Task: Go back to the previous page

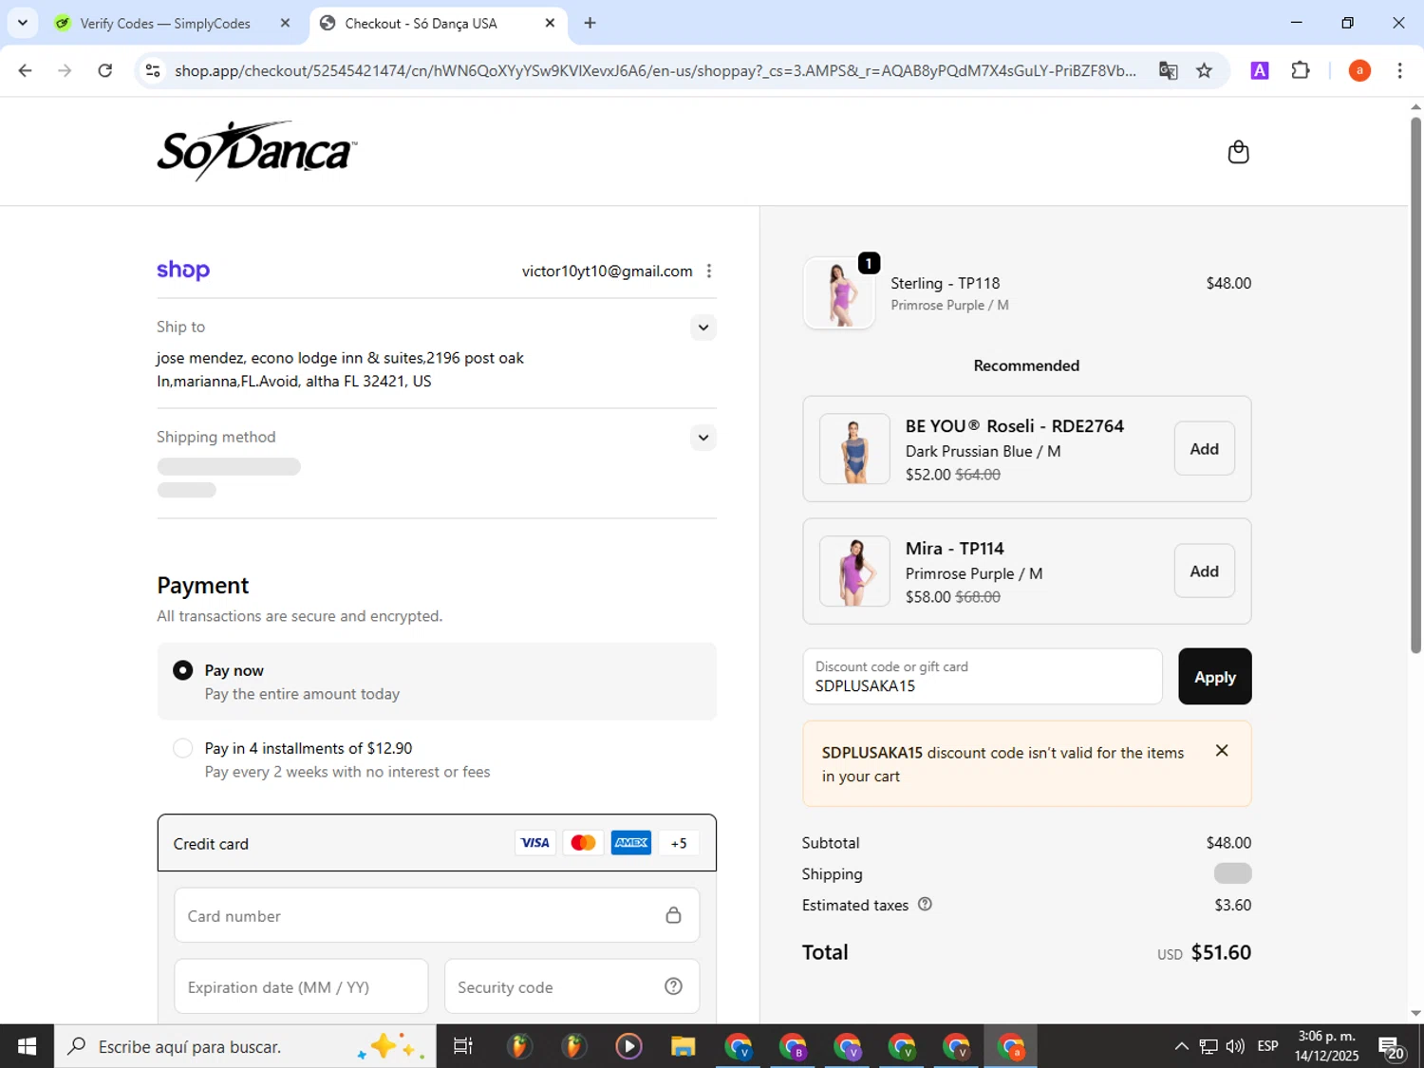Action: (26, 70)
